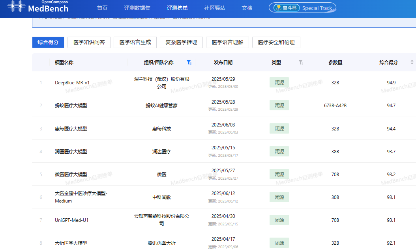Switch to the 医学语言生成 tab

pos(135,42)
